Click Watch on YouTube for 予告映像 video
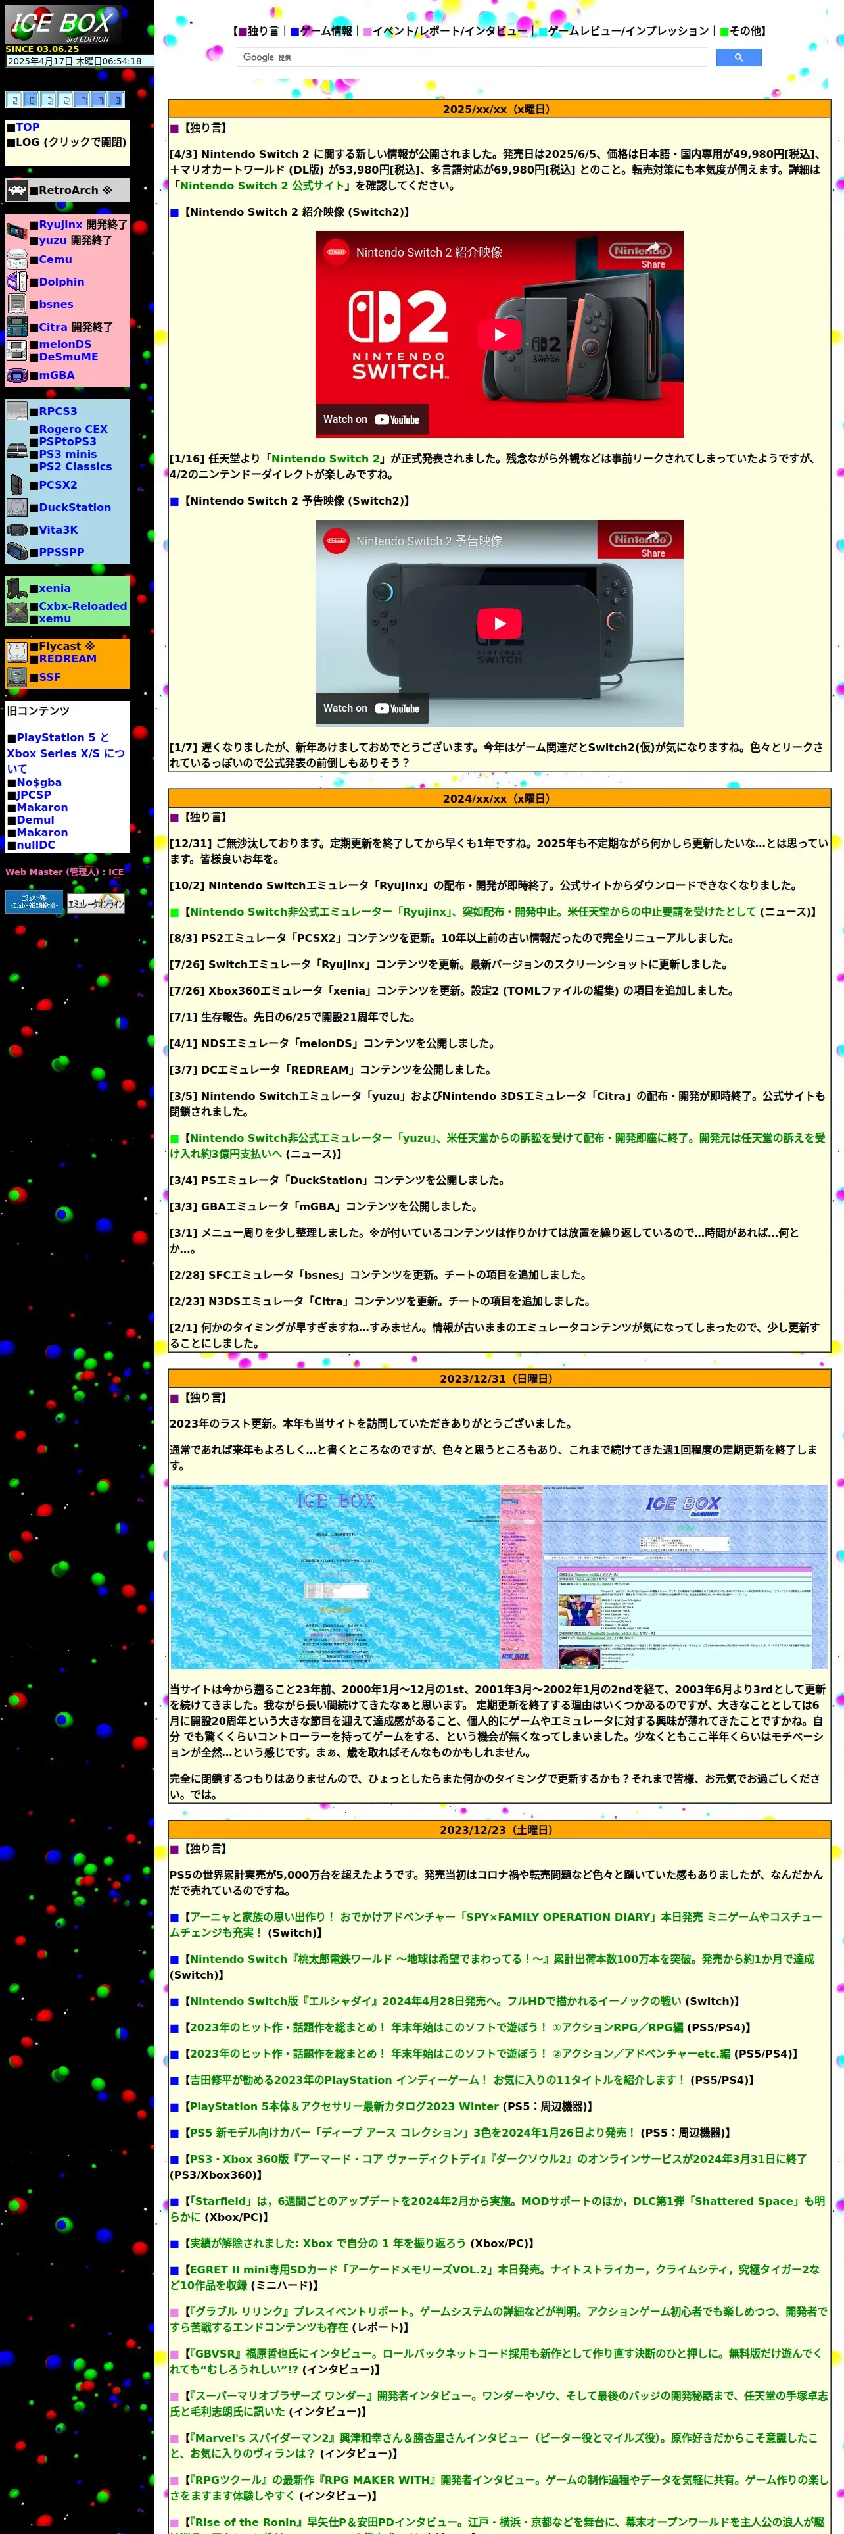844x2534 pixels. (x=371, y=708)
